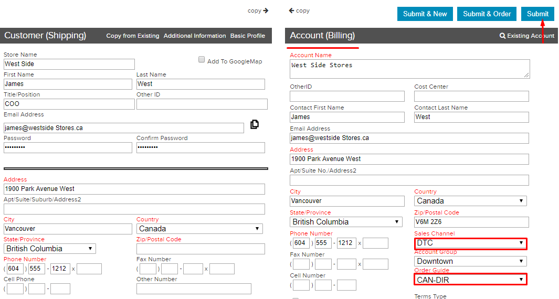Viewport: 559px width, 299px height.
Task: Click the shipping Zip/Postal Code field
Action: pos(201,249)
